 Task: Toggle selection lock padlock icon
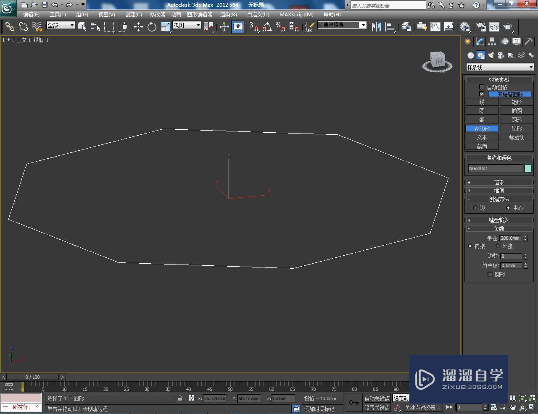(180, 398)
